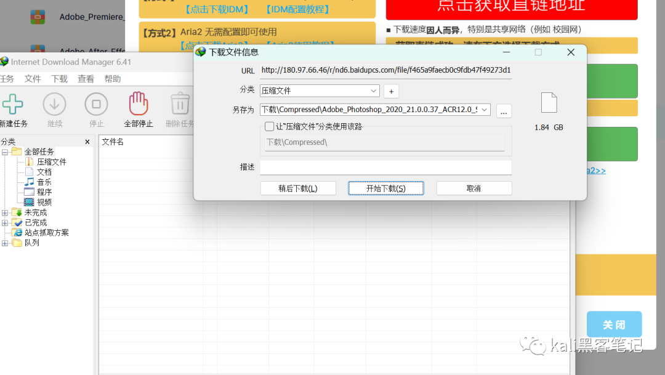Select the 已完成 folder label in tree

pyautogui.click(x=36, y=223)
